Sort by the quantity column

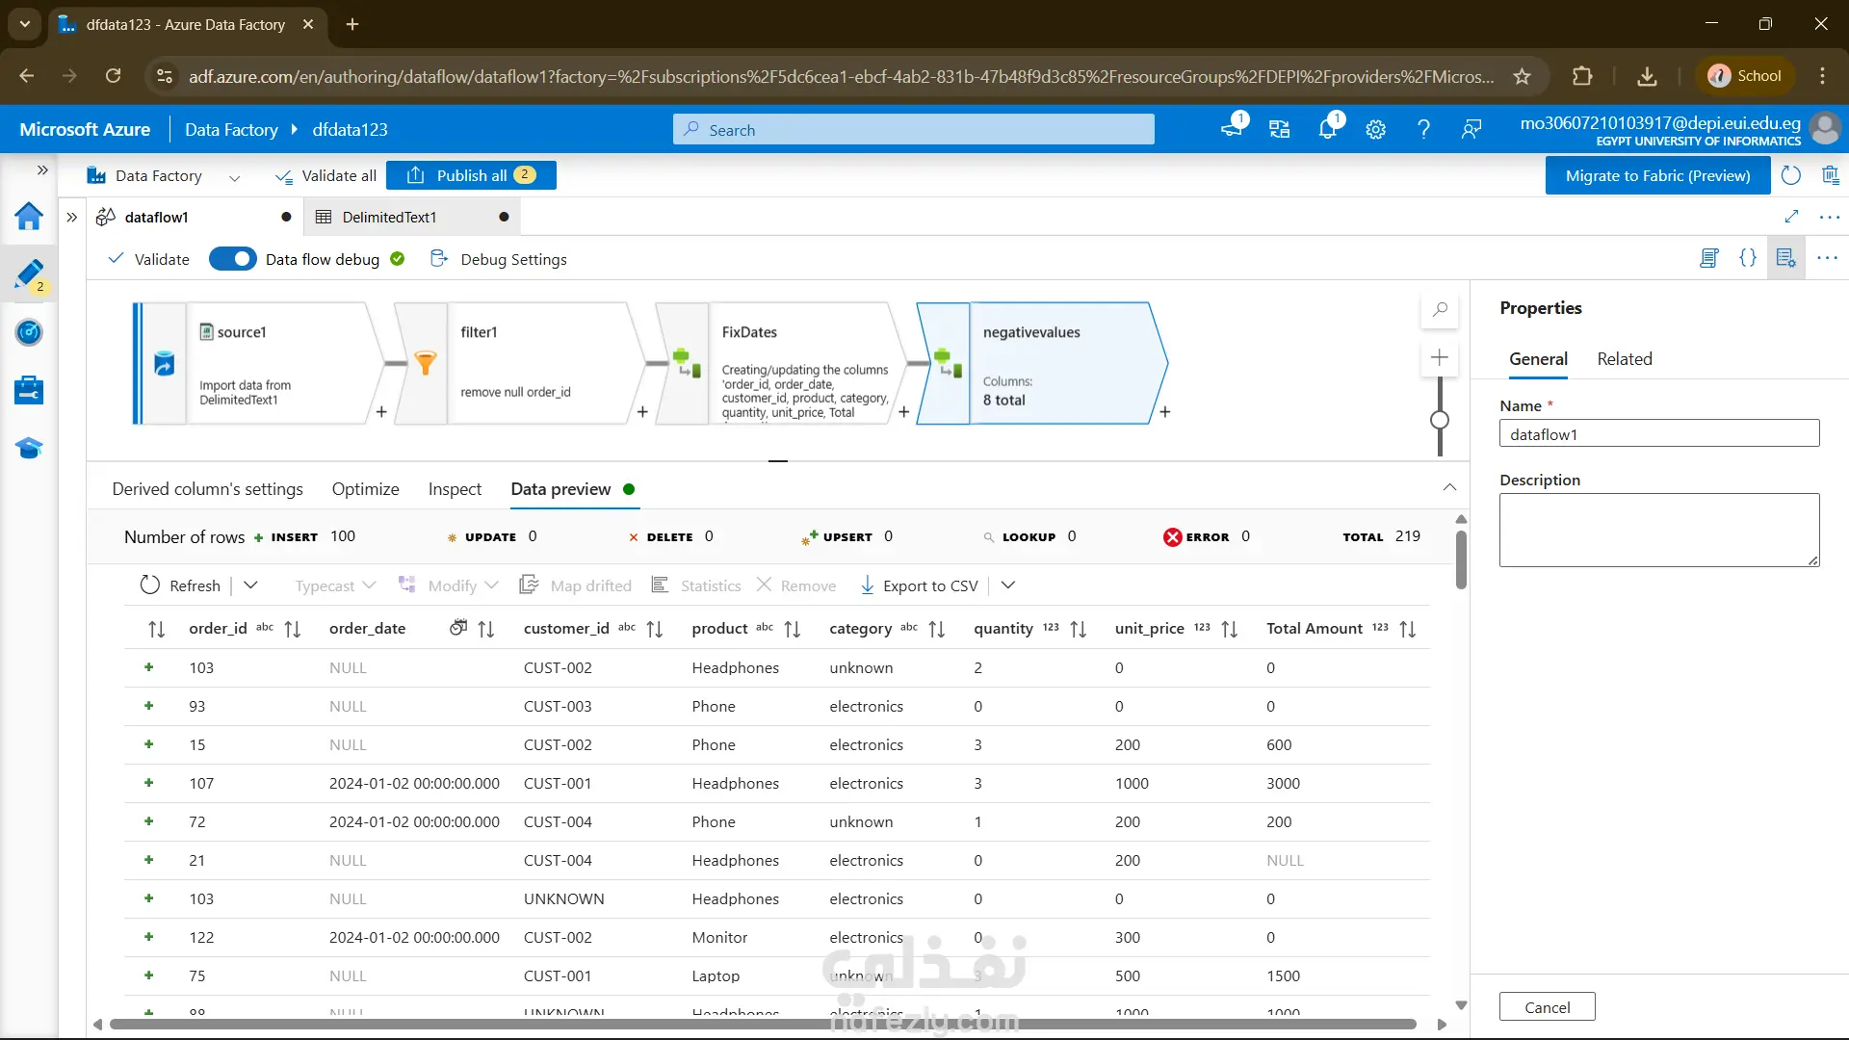(x=1079, y=629)
